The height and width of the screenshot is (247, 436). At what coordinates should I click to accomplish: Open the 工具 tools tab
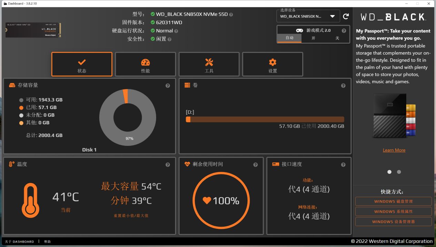click(x=209, y=64)
